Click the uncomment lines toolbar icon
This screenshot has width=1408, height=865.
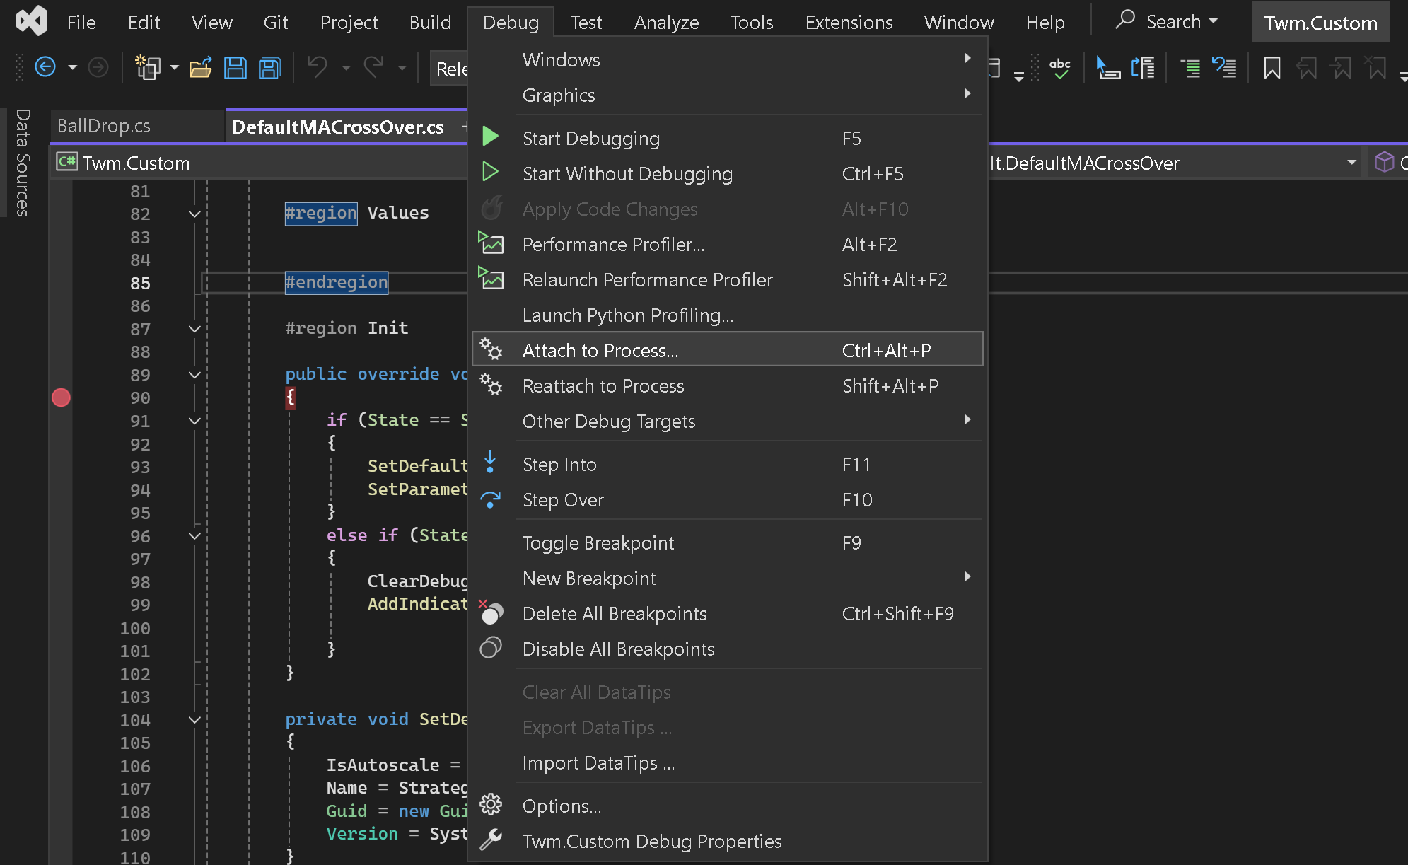pos(1225,68)
